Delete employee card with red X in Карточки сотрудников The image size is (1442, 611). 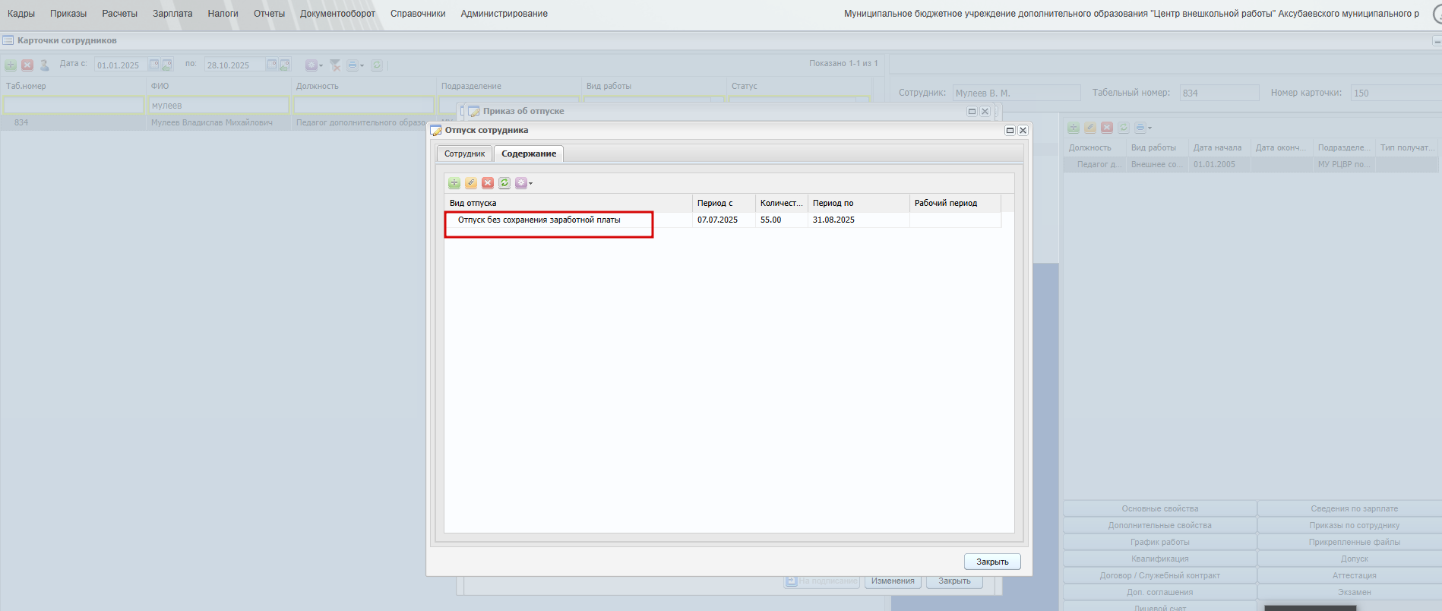27,65
